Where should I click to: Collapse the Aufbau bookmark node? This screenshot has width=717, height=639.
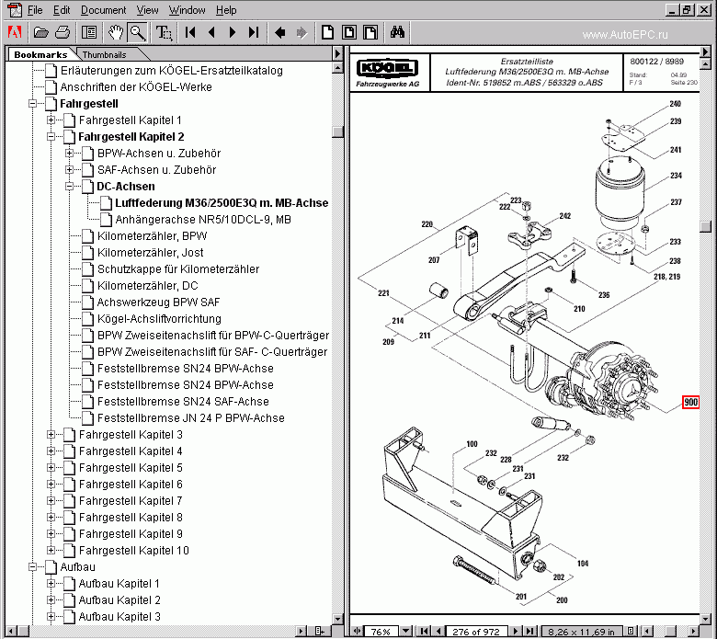tap(32, 566)
